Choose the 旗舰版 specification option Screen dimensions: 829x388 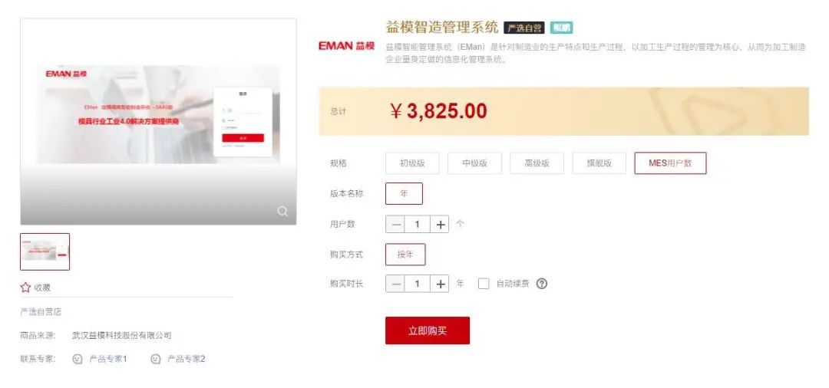(x=599, y=163)
